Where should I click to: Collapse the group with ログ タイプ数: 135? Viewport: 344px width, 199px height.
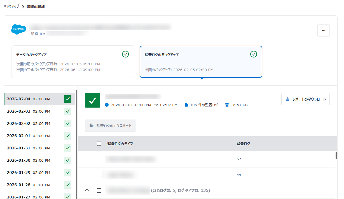pos(87,190)
